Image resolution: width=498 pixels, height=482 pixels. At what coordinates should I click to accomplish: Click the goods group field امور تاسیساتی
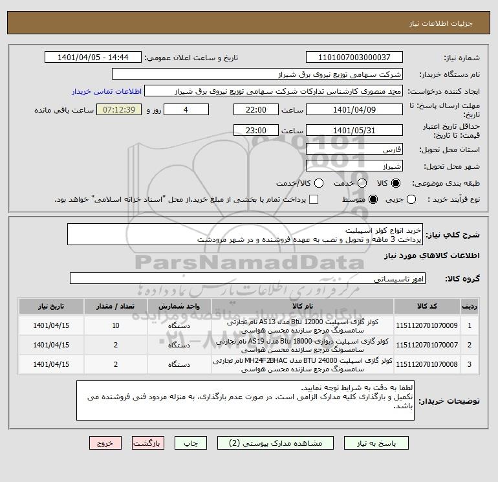coord(248,278)
